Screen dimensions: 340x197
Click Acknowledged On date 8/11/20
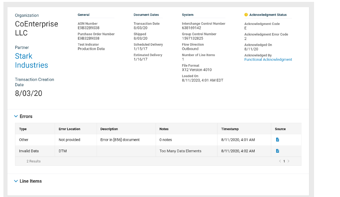pyautogui.click(x=251, y=49)
